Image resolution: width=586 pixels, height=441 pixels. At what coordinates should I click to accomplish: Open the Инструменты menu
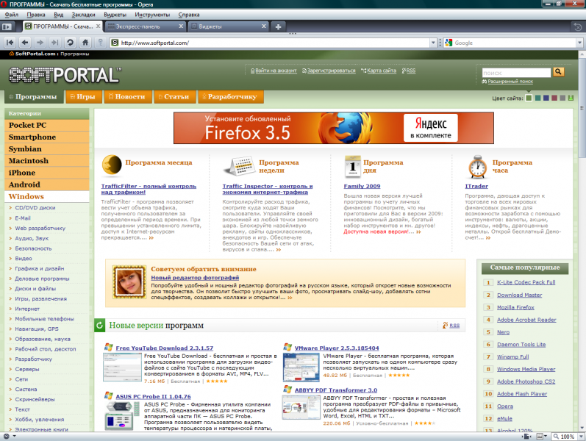point(152,15)
